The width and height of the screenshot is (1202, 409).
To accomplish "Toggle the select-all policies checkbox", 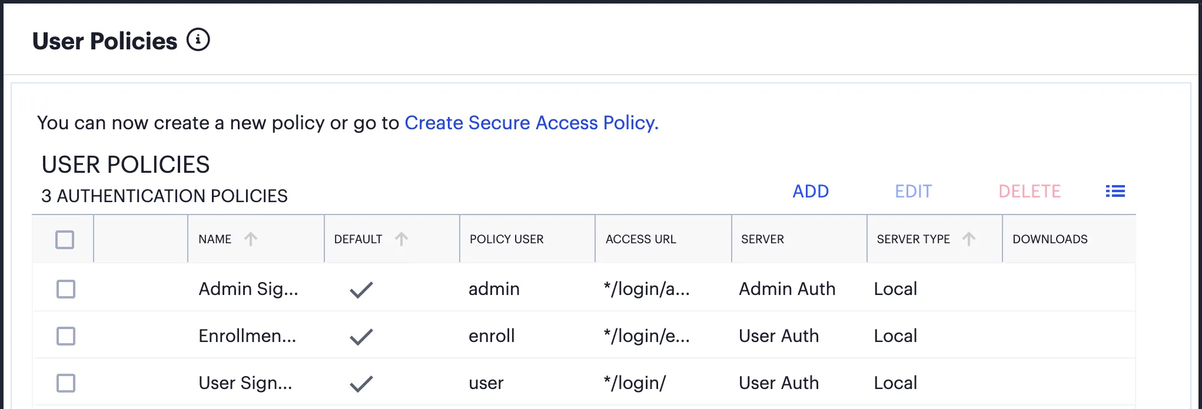I will click(65, 240).
